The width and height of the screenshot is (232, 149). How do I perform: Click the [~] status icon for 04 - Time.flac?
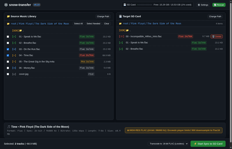point(14,55)
